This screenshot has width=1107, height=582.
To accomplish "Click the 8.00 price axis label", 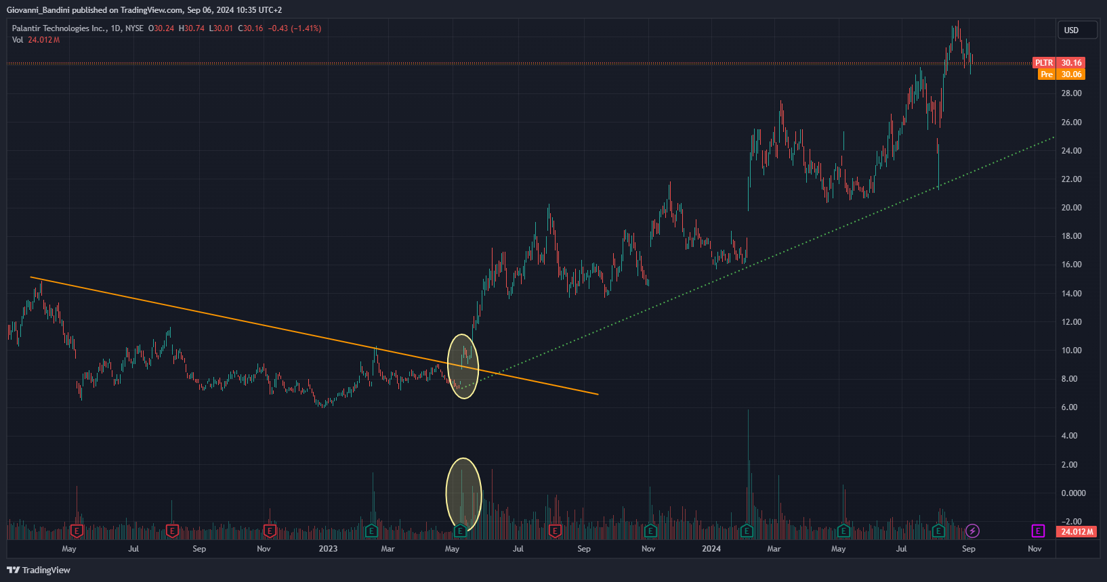I will (x=1069, y=379).
